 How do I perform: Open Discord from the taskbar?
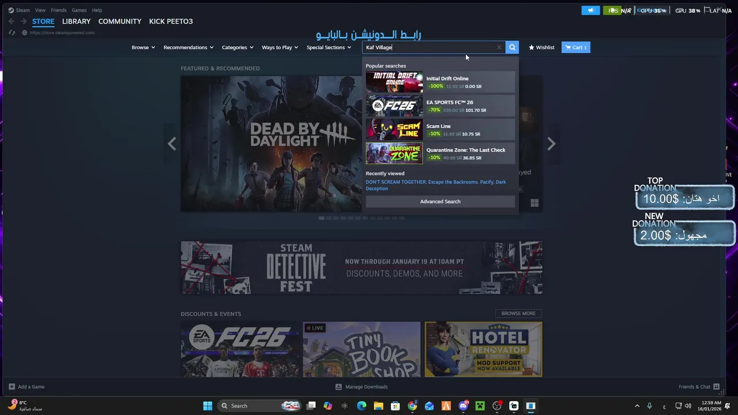[463, 406]
